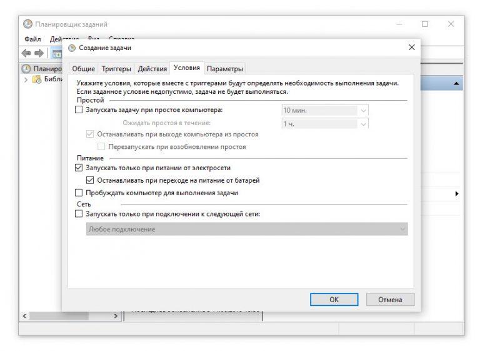
Task: Confirm task creation with OK button
Action: (x=334, y=300)
